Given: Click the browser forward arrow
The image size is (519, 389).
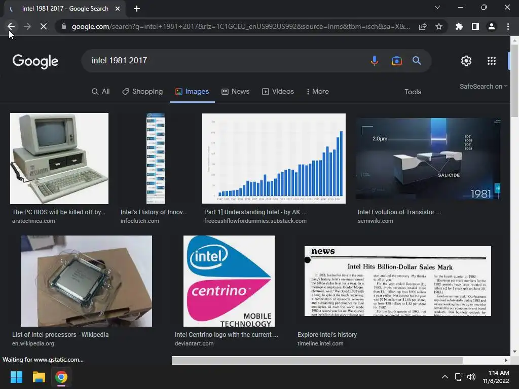Looking at the screenshot, I should coord(27,26).
